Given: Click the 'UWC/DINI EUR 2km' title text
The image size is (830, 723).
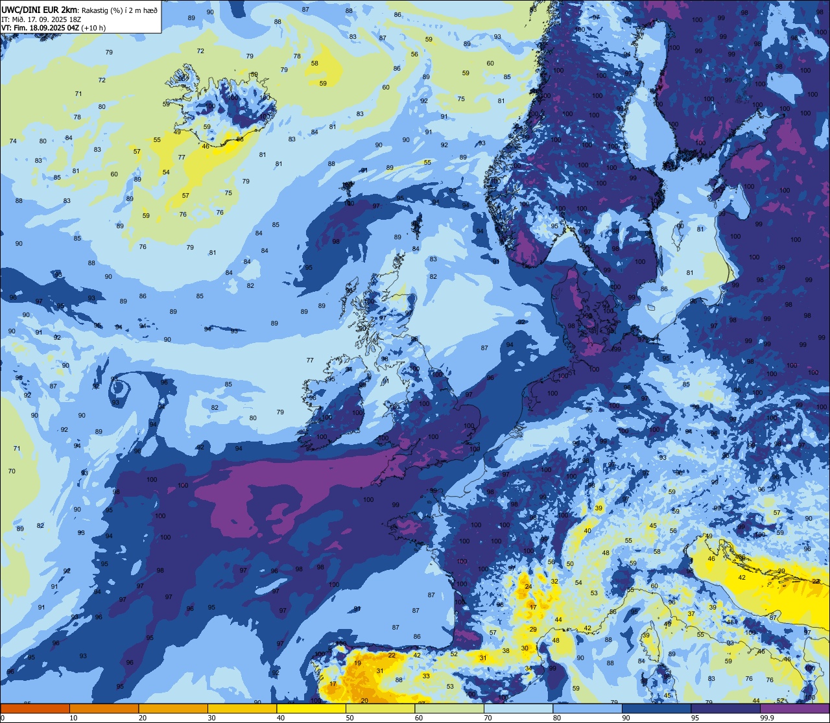Looking at the screenshot, I should point(39,9).
